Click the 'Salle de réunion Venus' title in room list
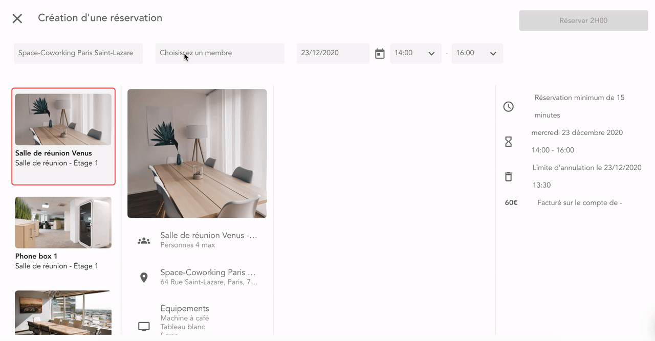Viewport: 655px width, 341px height. (54, 153)
